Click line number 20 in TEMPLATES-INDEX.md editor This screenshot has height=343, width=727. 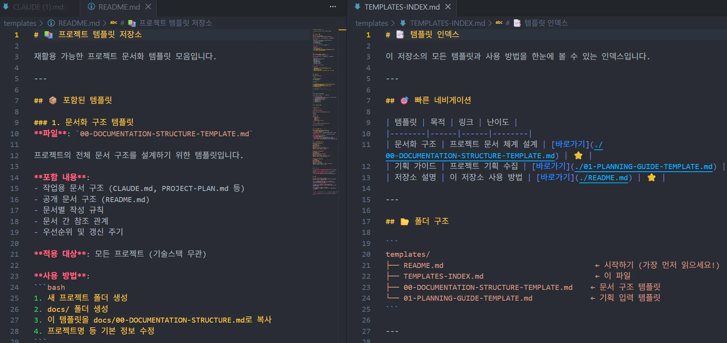point(366,254)
